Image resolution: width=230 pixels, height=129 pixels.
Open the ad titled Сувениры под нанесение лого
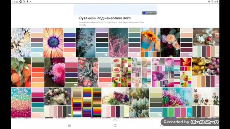pyautogui.click(x=105, y=18)
